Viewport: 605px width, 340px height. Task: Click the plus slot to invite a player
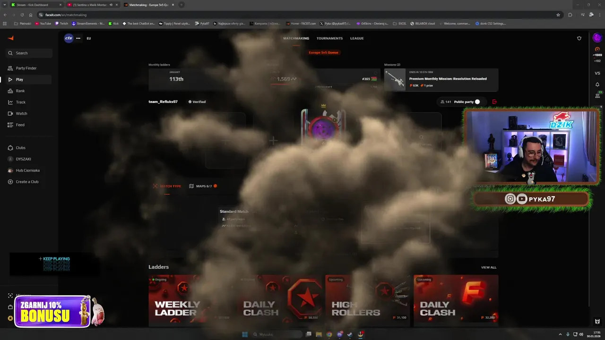[273, 141]
